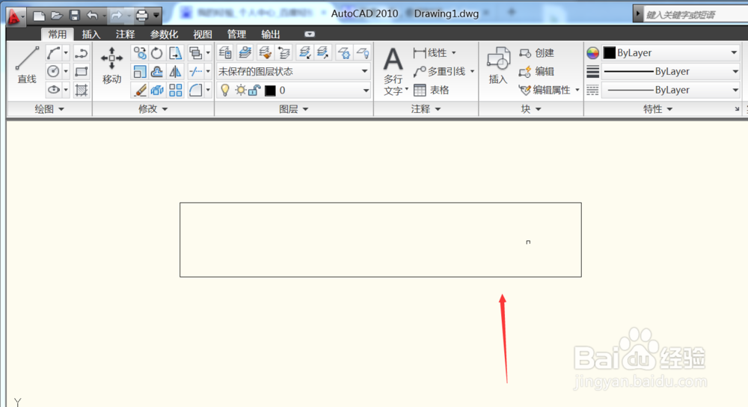Click the Erase tool icon

[x=139, y=90]
